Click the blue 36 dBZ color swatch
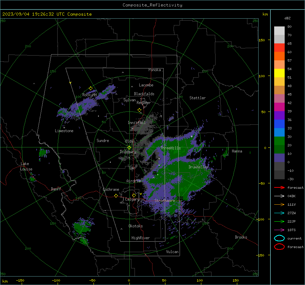Image resolution: width=305 pixels, height=285 pixels. tap(279, 124)
